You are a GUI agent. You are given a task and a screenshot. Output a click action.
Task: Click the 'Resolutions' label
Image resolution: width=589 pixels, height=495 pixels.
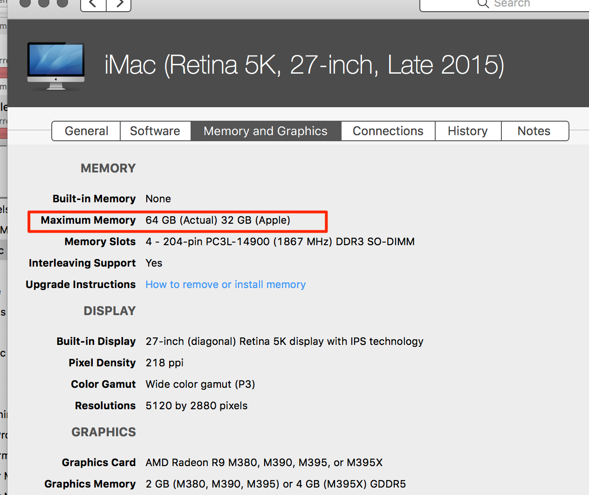(x=105, y=406)
